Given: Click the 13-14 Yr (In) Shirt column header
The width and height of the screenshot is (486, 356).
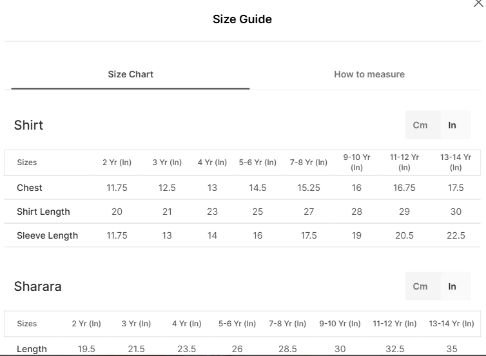Looking at the screenshot, I should coord(456,162).
